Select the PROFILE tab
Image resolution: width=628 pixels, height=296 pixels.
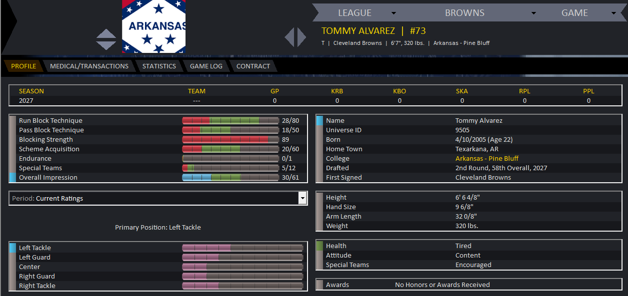(x=23, y=66)
